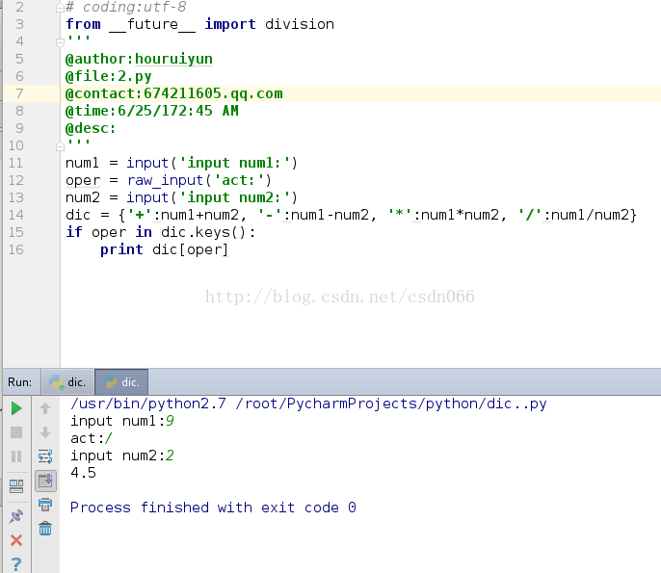Click the dic.keys() expression
Viewport: 661px width, 573px height.
pos(202,232)
